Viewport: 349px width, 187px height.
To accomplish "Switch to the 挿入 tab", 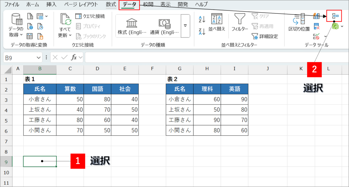I will coord(51,5).
